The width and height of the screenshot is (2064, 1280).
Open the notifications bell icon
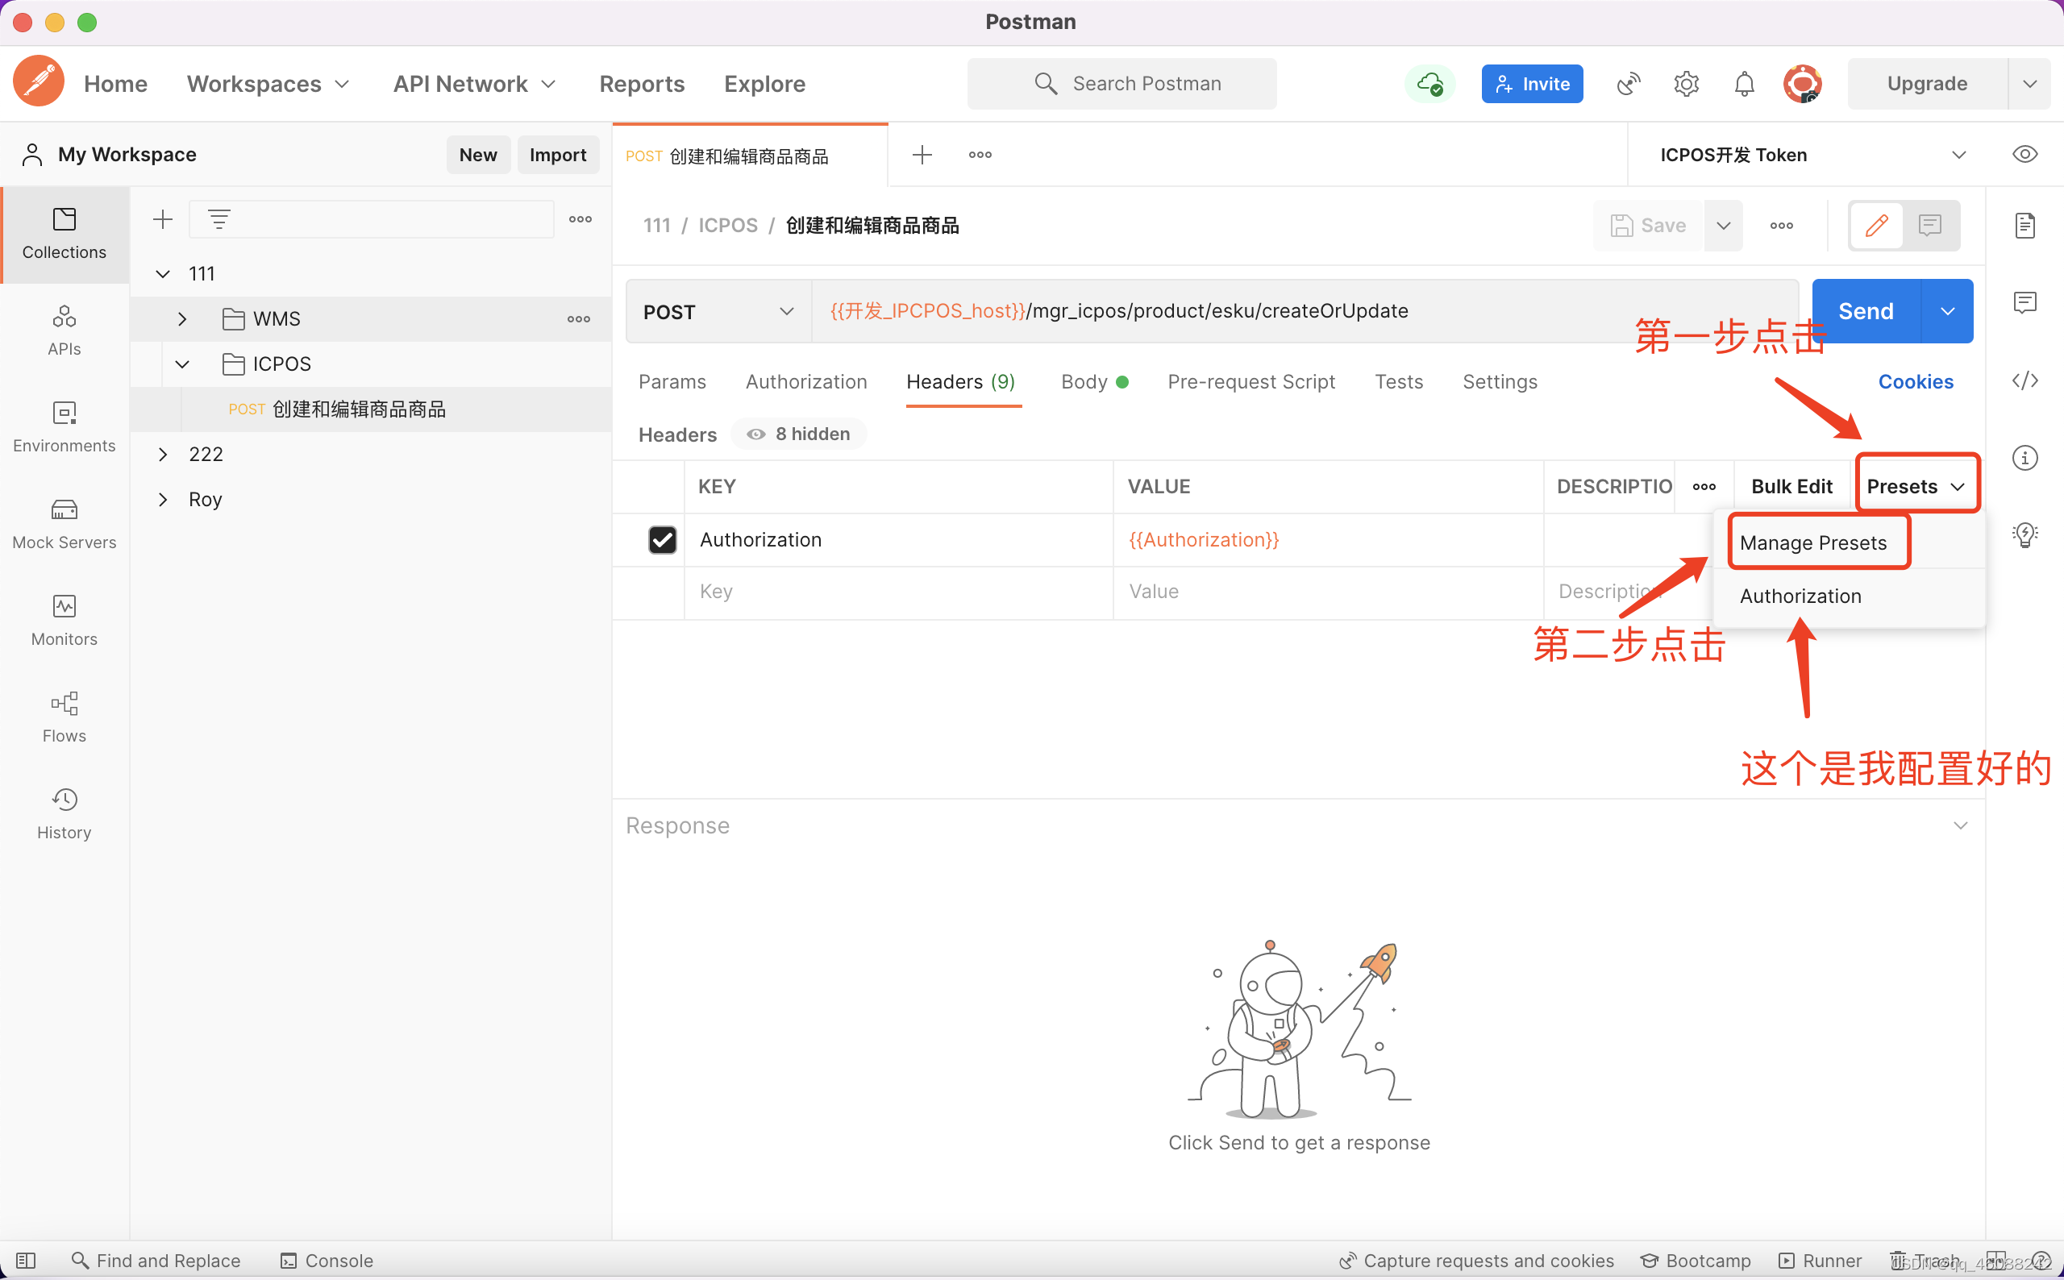pyautogui.click(x=1744, y=84)
